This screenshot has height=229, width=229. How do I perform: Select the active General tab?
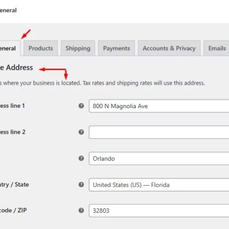pos(10,48)
